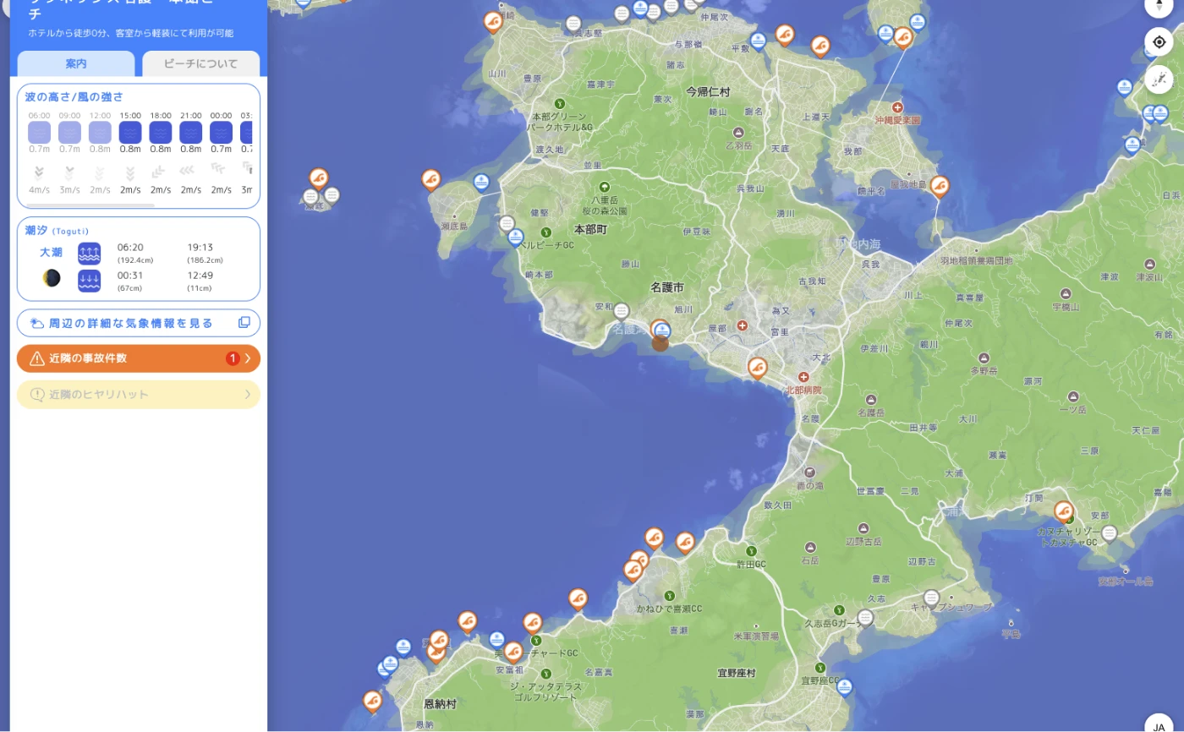Open 周辺の詳細な気象情報を見る link
Viewport: 1184px width, 732px height.
tap(139, 323)
